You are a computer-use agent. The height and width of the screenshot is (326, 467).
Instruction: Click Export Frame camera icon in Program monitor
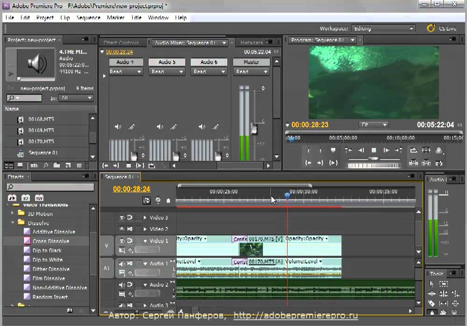pyautogui.click(x=439, y=163)
